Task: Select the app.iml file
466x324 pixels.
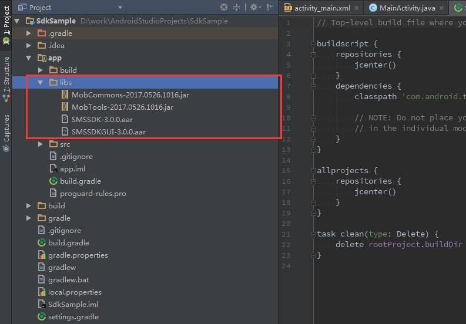Action: (72, 169)
